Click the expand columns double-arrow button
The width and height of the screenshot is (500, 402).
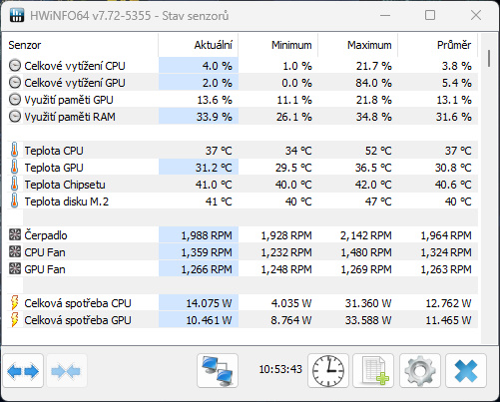[x=23, y=370]
